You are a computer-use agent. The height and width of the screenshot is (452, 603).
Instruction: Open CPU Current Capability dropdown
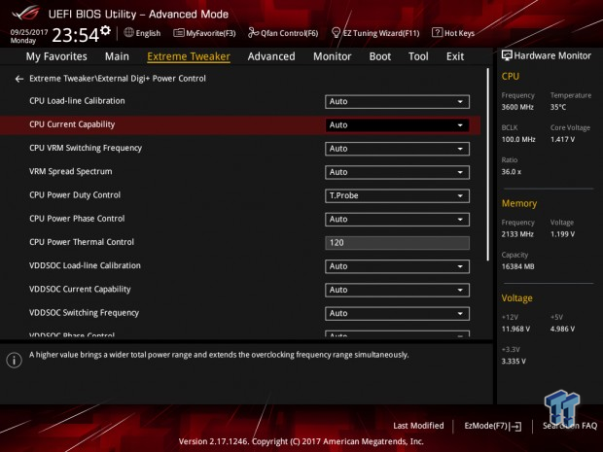[x=397, y=125]
